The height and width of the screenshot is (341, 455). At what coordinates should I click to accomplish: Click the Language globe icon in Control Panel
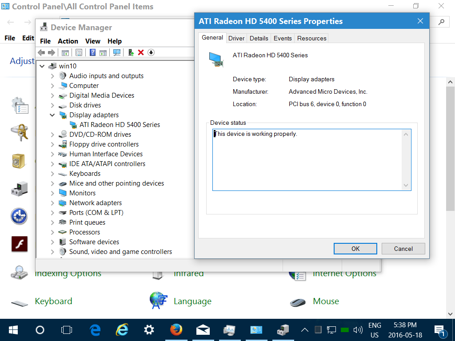tap(158, 301)
